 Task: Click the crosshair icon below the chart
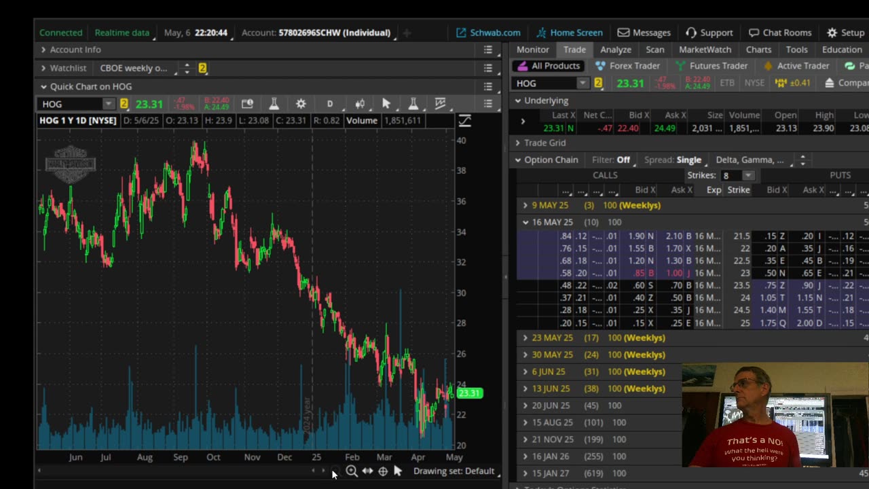pyautogui.click(x=383, y=471)
